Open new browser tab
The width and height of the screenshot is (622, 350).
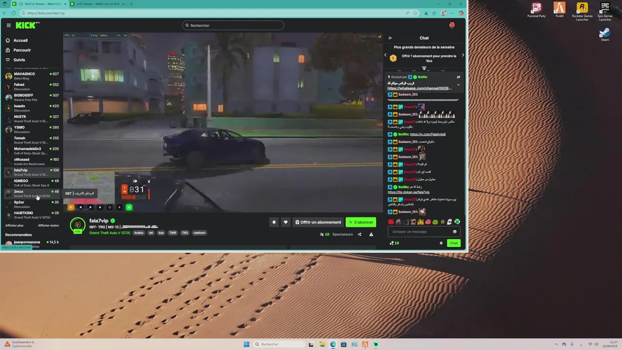click(131, 4)
